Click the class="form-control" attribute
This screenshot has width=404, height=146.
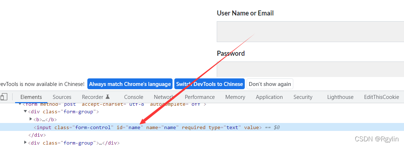[x=84, y=127]
